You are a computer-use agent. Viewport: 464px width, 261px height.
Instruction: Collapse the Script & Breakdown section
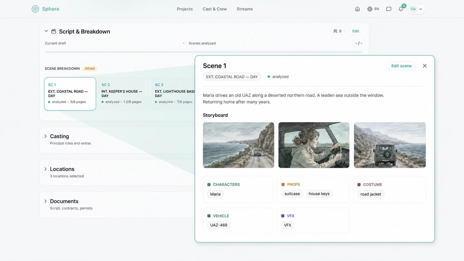[x=46, y=31]
